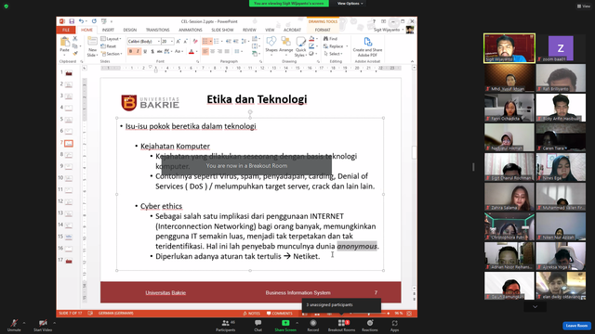Click the Shape Fill color button
Screen dimensions: 595x334
(311, 39)
